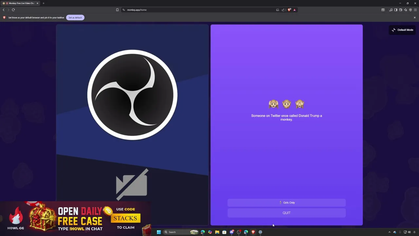
Task: Open Brave Shields lion icon
Action: click(289, 10)
